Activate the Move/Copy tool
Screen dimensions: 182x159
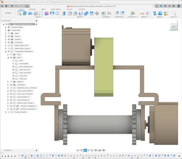[x=97, y=13]
